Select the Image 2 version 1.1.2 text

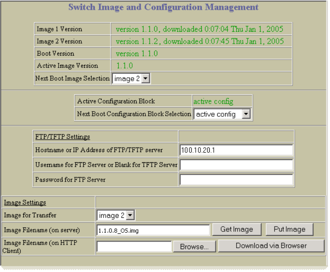coord(200,41)
